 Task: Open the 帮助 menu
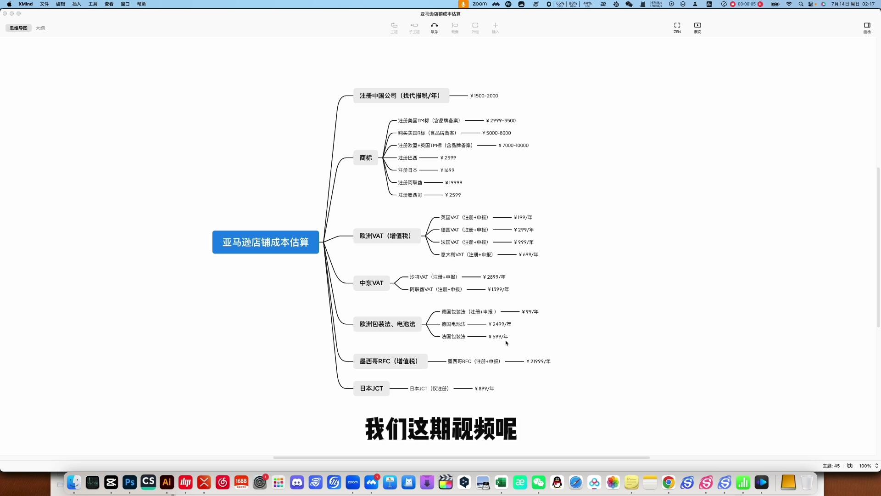coord(141,4)
